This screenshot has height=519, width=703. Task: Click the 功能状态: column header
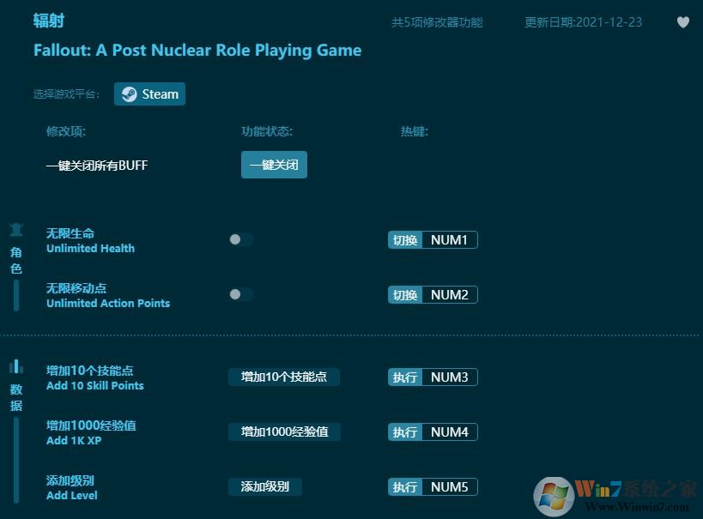(267, 131)
